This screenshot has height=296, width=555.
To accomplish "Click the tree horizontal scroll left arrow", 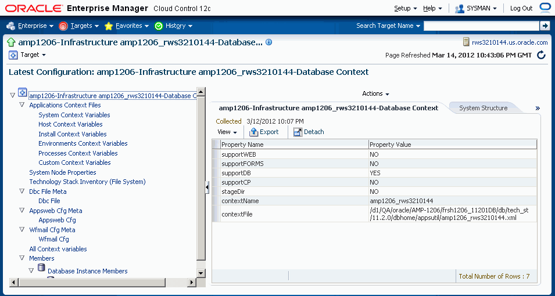I will point(14,282).
